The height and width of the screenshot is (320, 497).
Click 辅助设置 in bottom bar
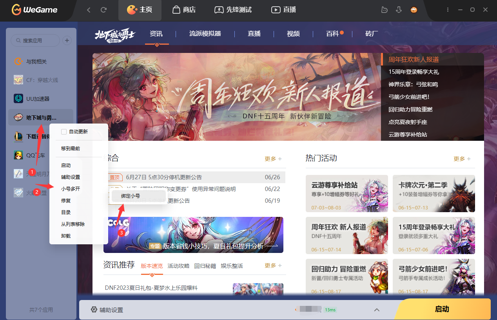point(107,310)
